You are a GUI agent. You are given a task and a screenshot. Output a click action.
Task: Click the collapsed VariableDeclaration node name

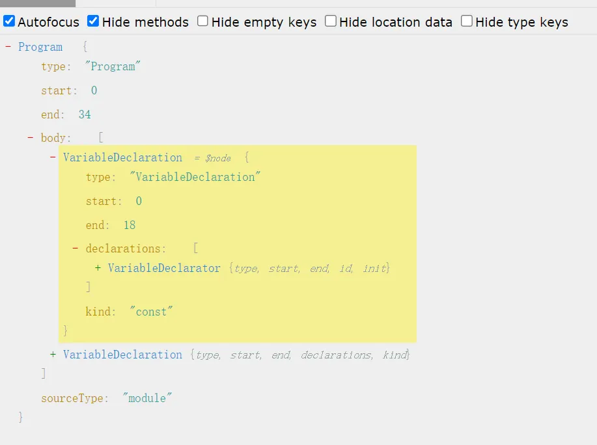(x=122, y=355)
